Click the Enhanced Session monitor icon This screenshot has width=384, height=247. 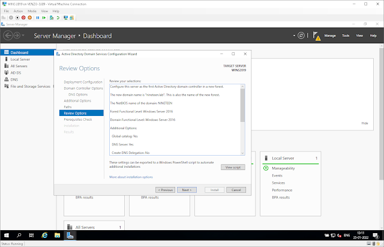coord(65,17)
